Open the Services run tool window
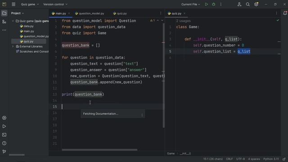Image resolution: width=288 pixels, height=162 pixels. click(4, 126)
